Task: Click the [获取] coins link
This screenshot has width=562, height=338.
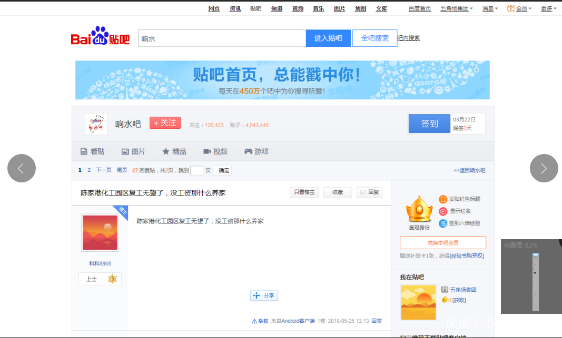Action: [x=459, y=301]
